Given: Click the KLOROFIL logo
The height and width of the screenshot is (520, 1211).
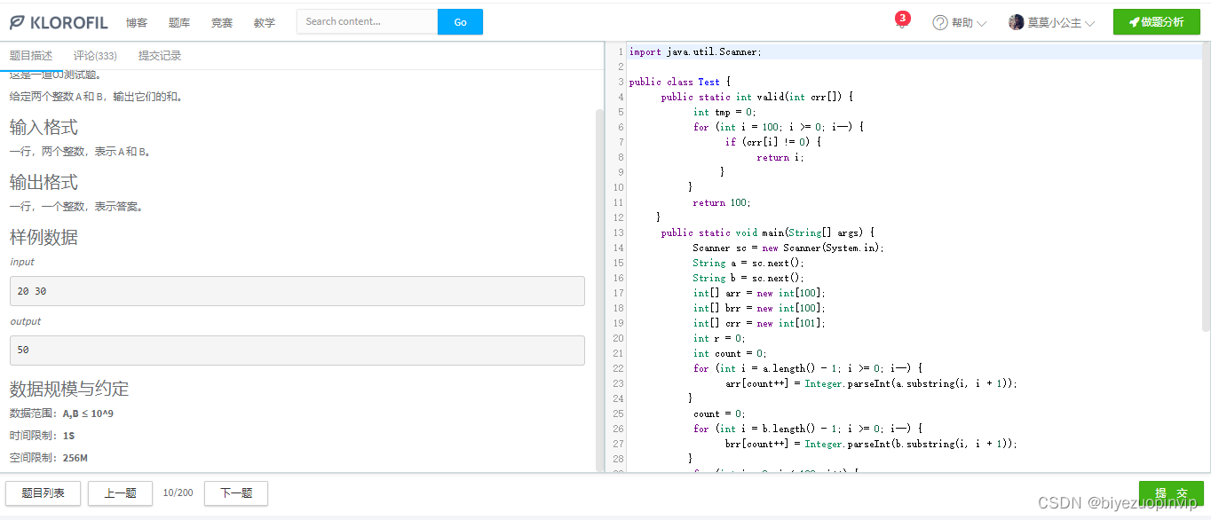Looking at the screenshot, I should tap(59, 22).
